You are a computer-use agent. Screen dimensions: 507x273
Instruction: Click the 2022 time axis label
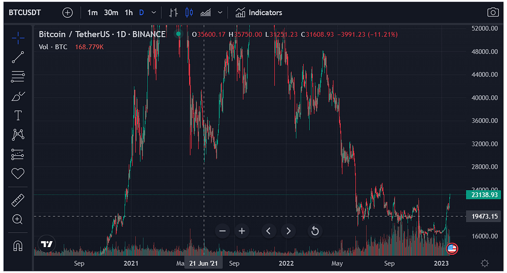coord(286,263)
